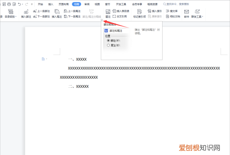This screenshot has height=155, width=230.
Task: Switch to the 开始 tab
Action: tap(40, 4)
